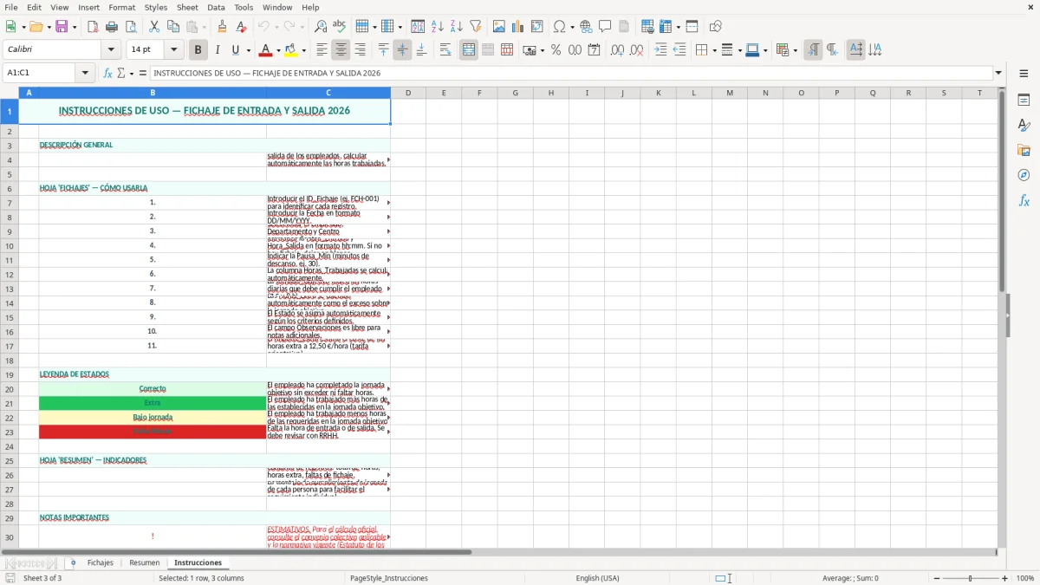The width and height of the screenshot is (1040, 585).
Task: Format as Date icon
Action: coord(594,50)
